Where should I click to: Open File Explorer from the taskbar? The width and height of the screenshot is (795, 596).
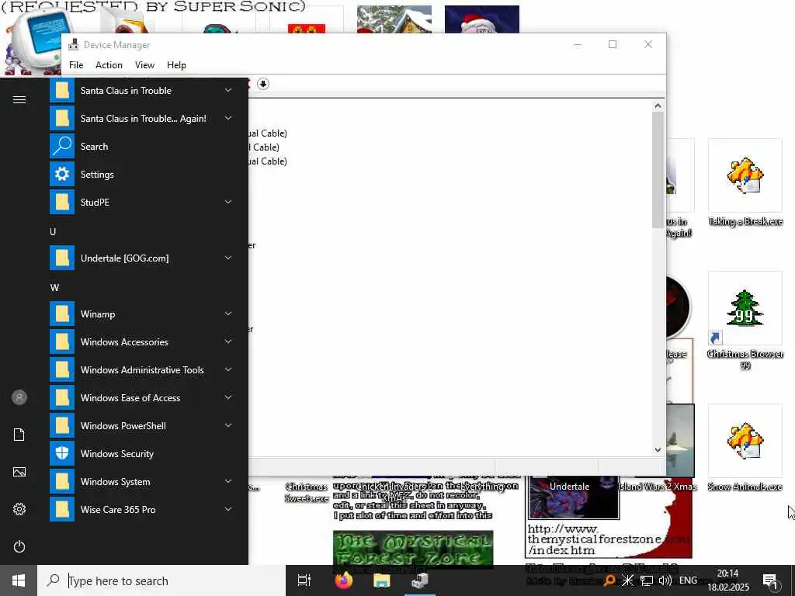[x=382, y=580]
